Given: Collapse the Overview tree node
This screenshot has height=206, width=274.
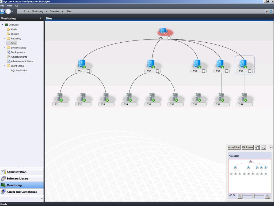Looking at the screenshot, I should [x=2, y=25].
